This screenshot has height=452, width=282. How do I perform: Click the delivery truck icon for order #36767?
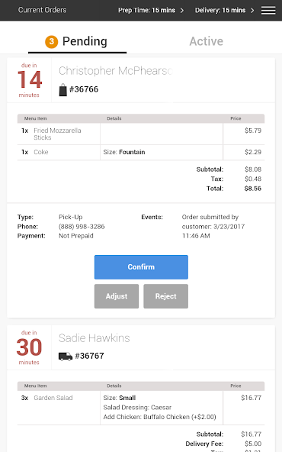(x=66, y=357)
